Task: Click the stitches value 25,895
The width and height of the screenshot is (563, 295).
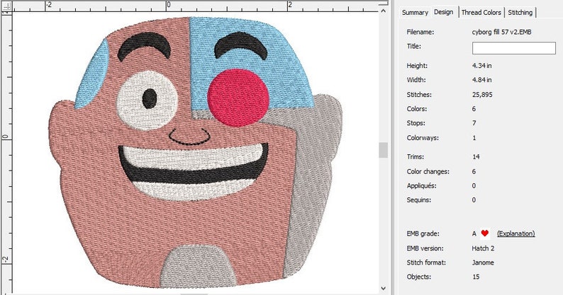Action: [x=482, y=95]
